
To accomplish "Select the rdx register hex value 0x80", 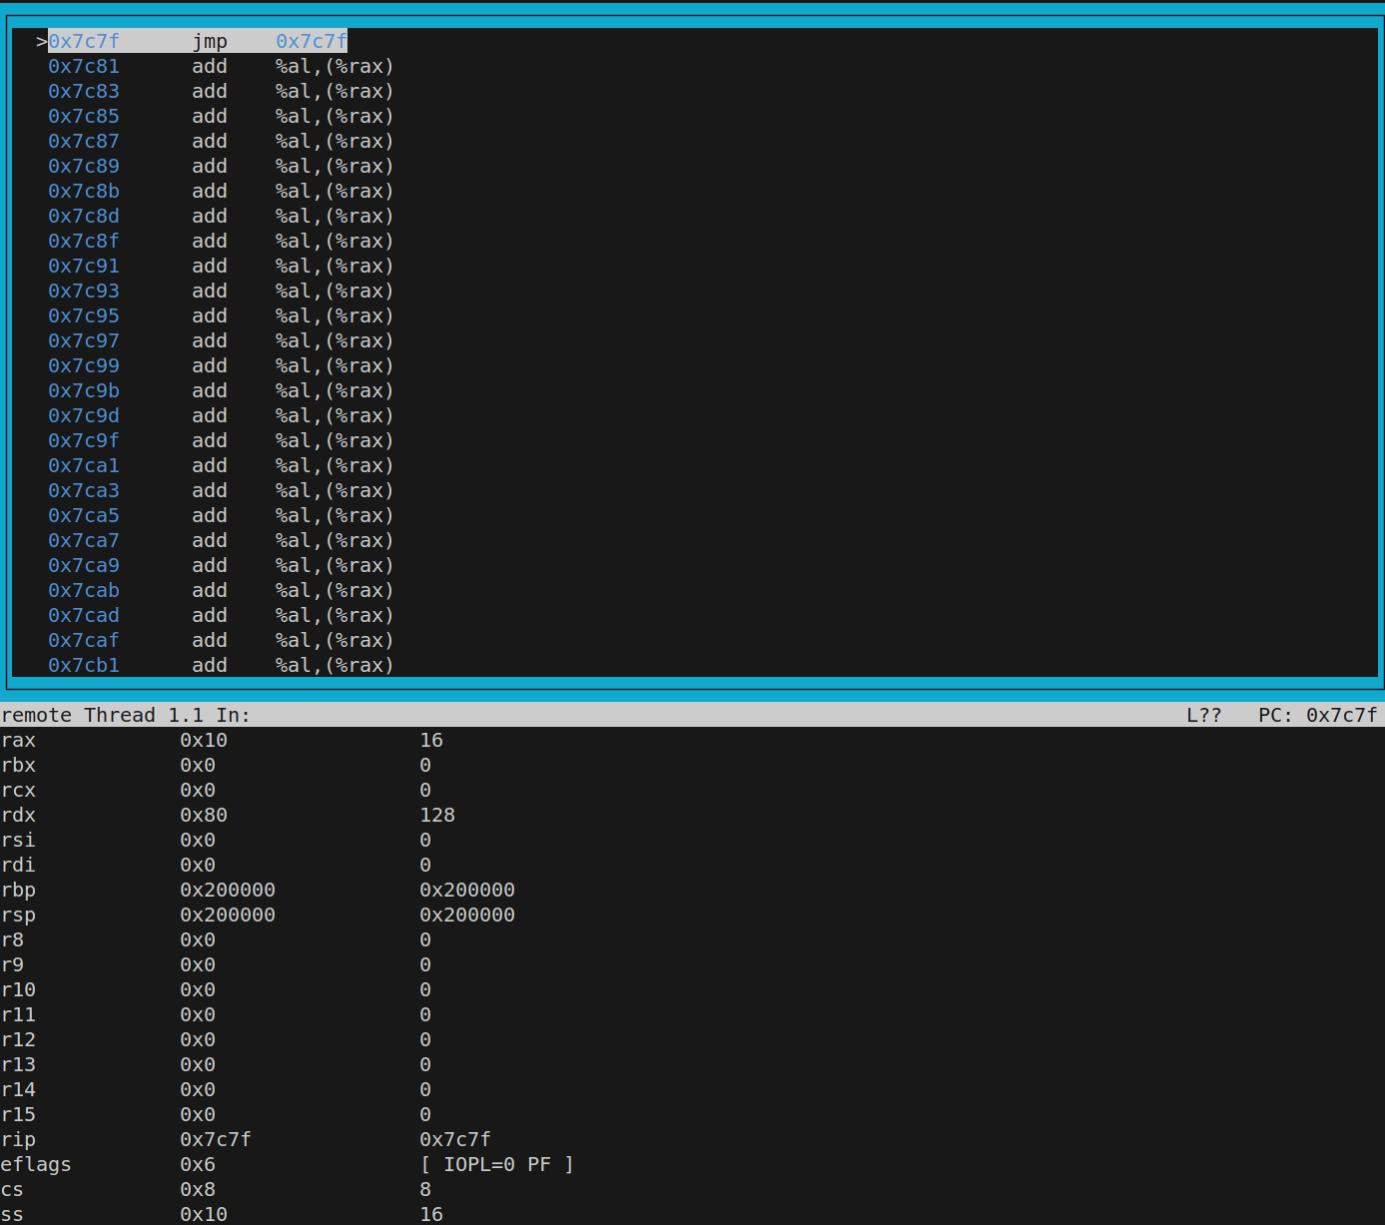I will (x=204, y=815).
